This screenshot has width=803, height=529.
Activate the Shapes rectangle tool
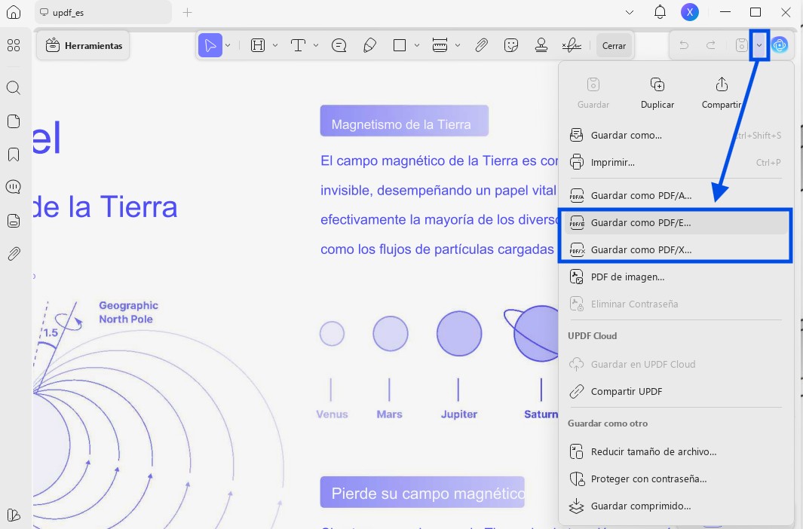coord(400,44)
